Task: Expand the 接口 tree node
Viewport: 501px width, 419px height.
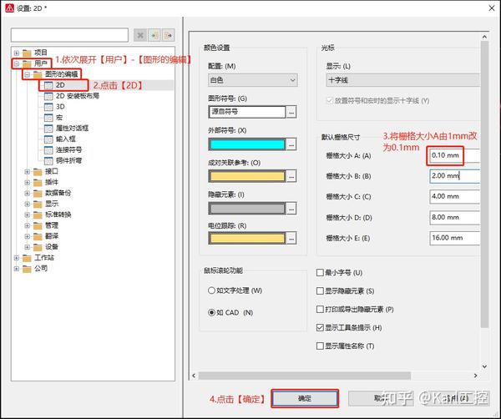Action: click(28, 172)
